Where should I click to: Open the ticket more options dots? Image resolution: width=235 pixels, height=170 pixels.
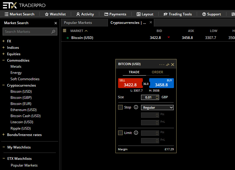(162, 65)
